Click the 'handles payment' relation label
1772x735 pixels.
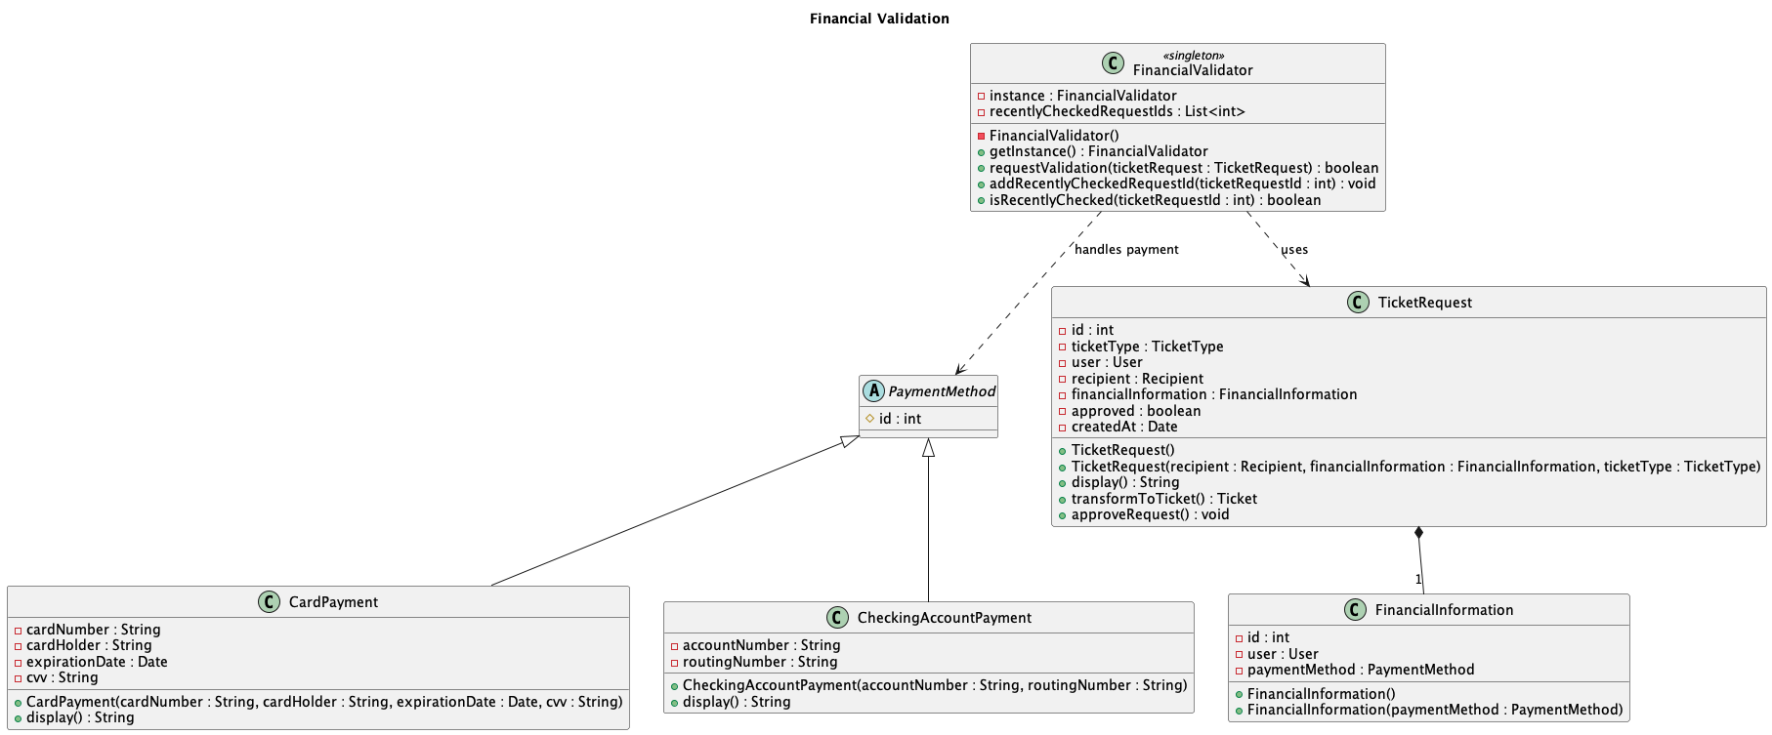[1126, 250]
